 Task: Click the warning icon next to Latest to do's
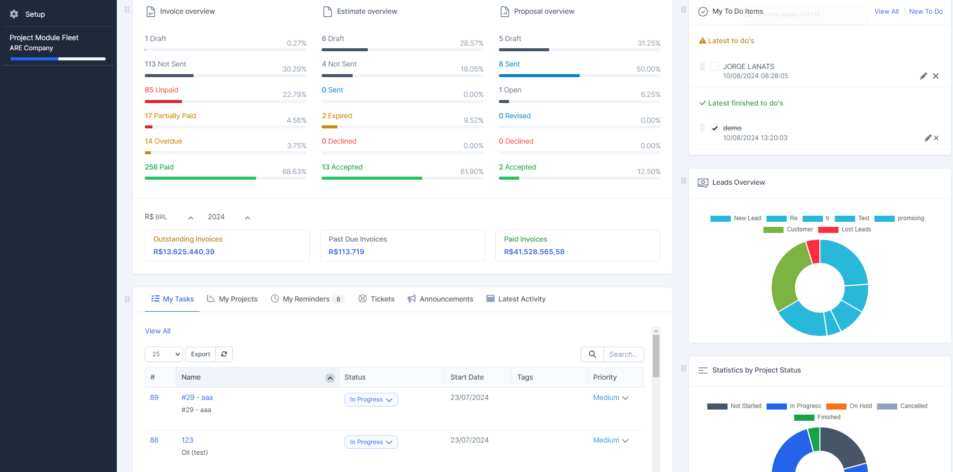[x=703, y=41]
